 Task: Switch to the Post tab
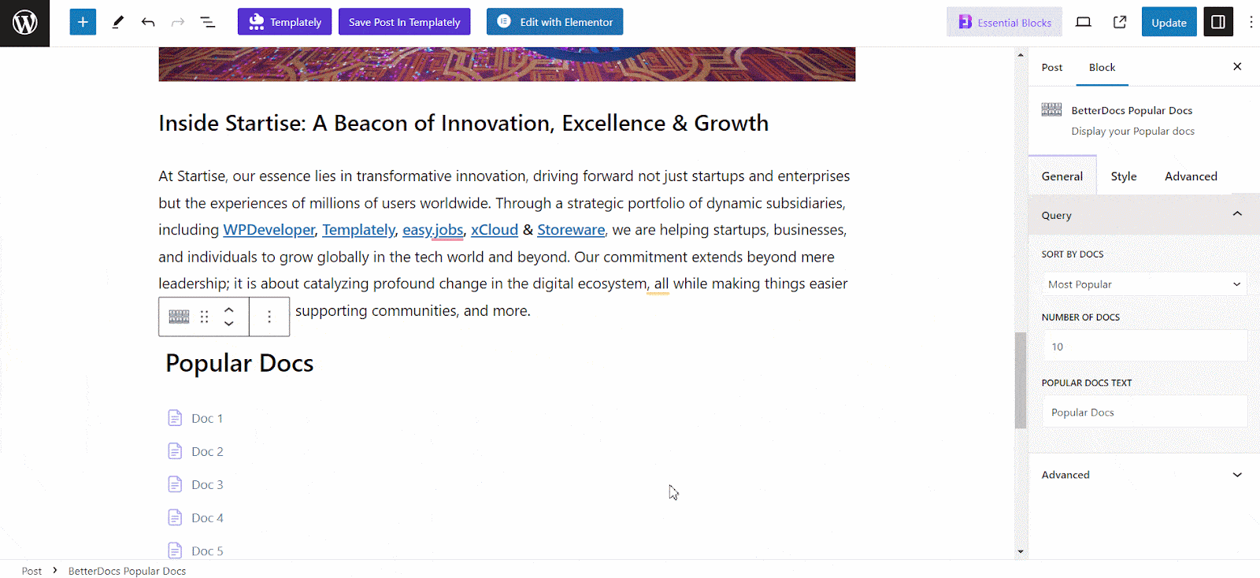[x=1052, y=68]
